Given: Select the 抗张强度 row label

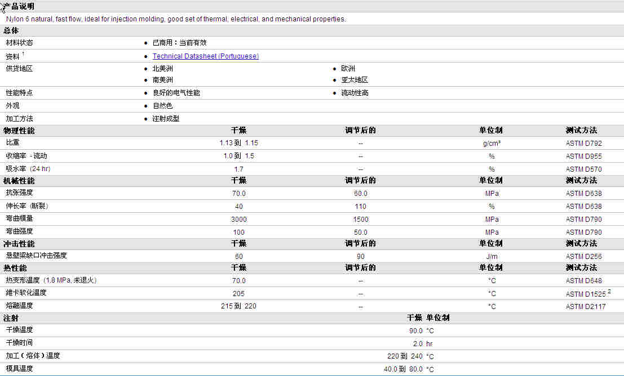Looking at the screenshot, I should (x=19, y=193).
